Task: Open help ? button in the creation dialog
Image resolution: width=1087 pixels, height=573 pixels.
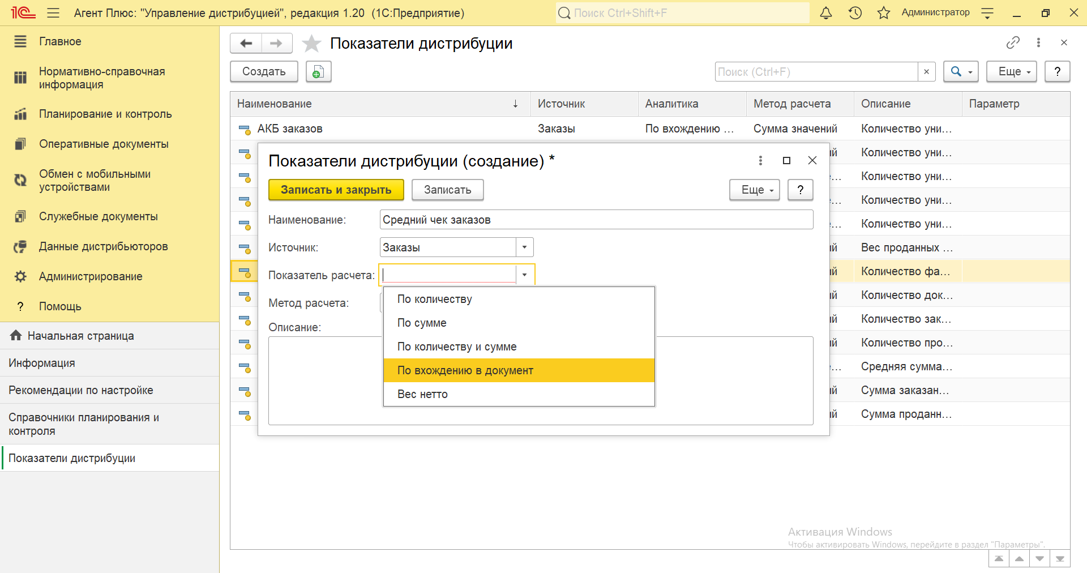Action: point(801,190)
